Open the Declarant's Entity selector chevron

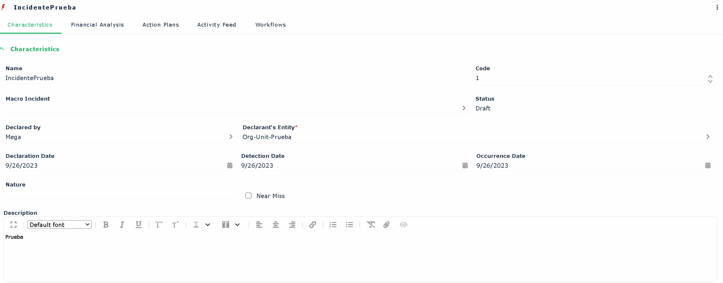coord(708,136)
